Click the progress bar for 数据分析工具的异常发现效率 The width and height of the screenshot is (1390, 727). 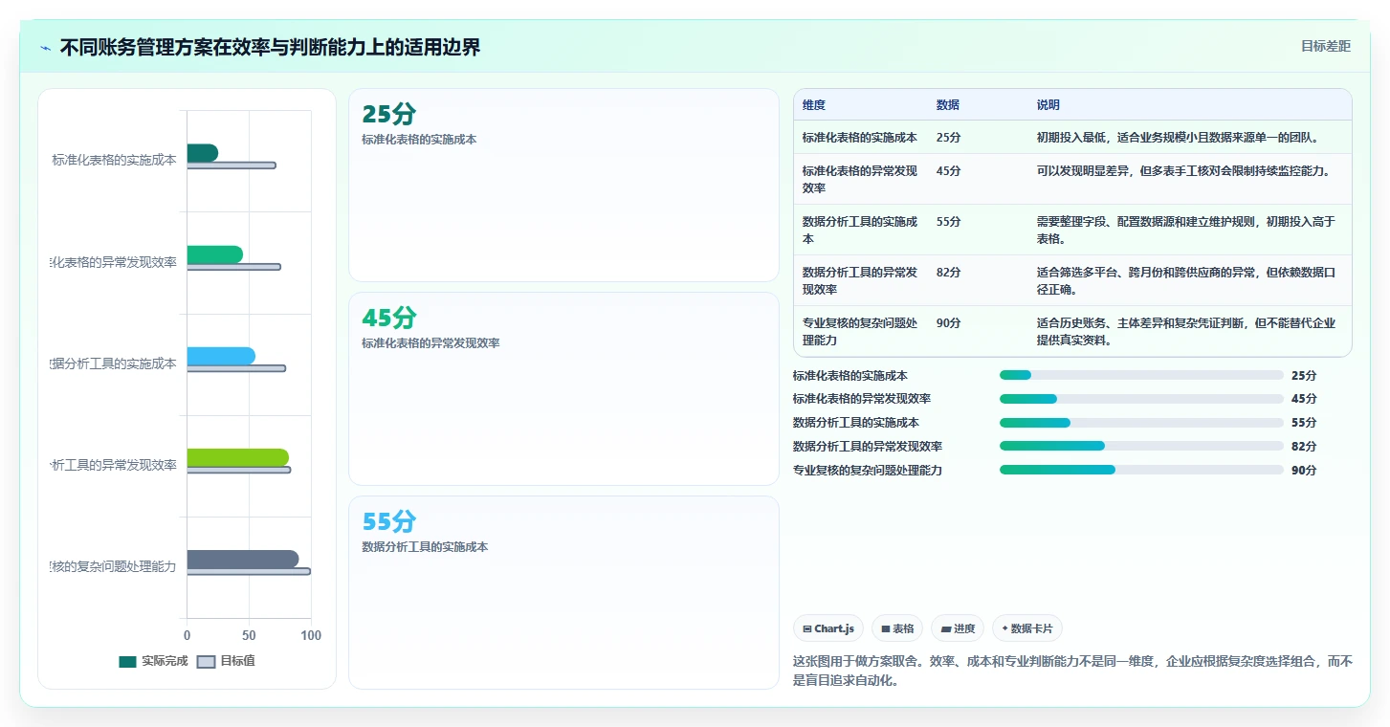pos(1141,447)
